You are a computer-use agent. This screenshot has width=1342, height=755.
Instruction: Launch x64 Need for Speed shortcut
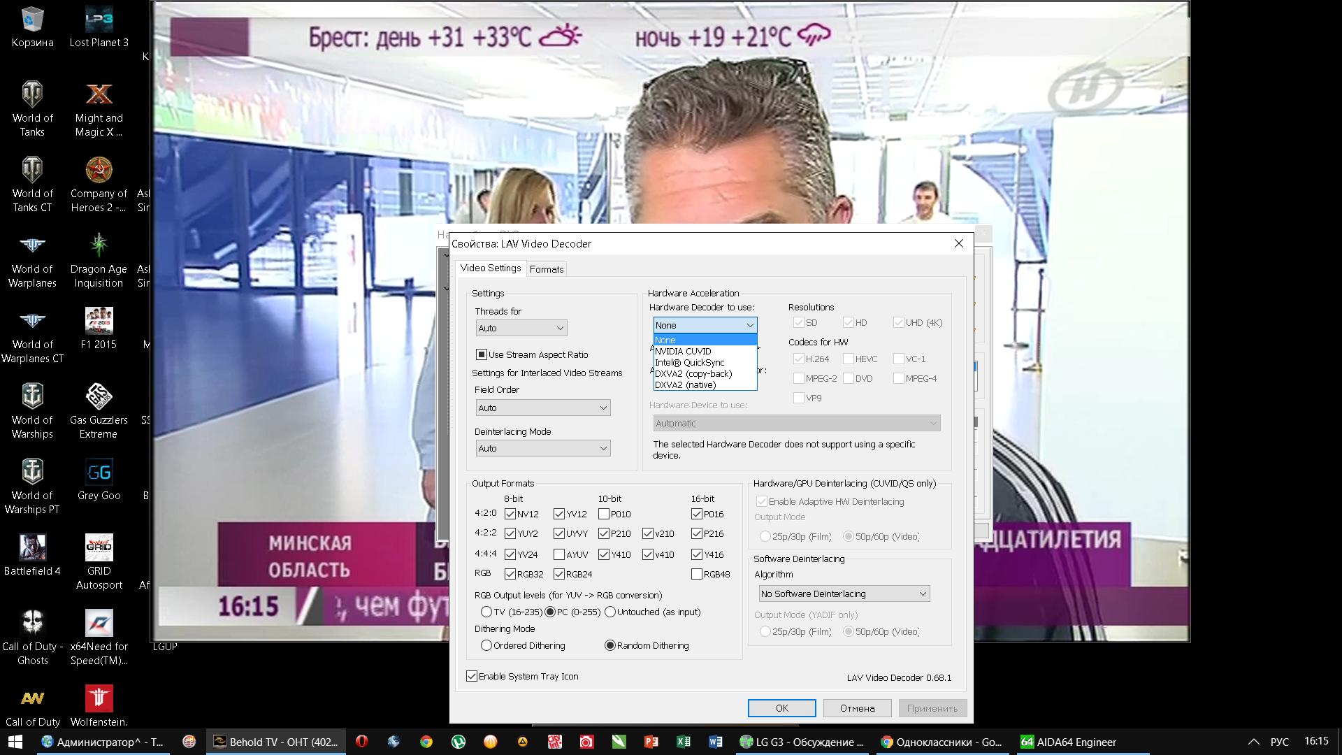point(99,637)
